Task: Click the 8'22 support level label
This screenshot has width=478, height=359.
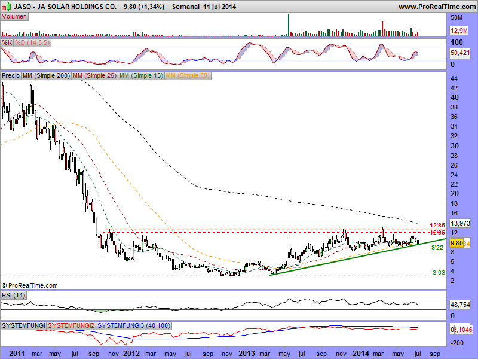Action: 437,248
